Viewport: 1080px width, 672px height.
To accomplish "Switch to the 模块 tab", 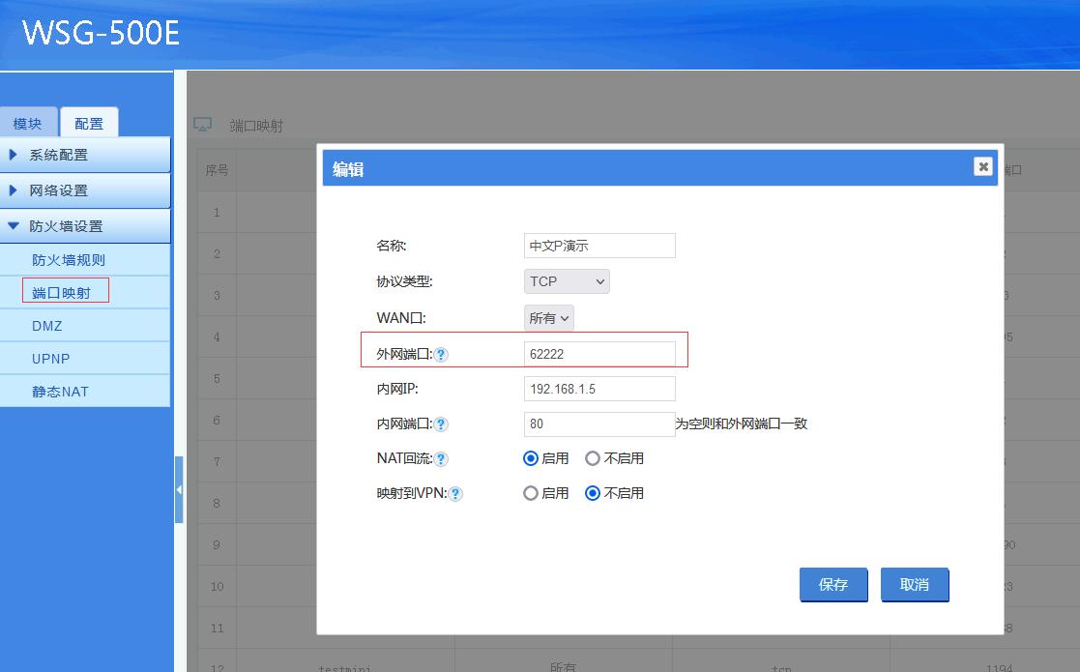I will point(29,122).
